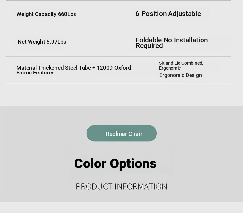Viewport: 243px width, 213px height.
Task: Click the Weight Capacity label
Action: (x=37, y=14)
